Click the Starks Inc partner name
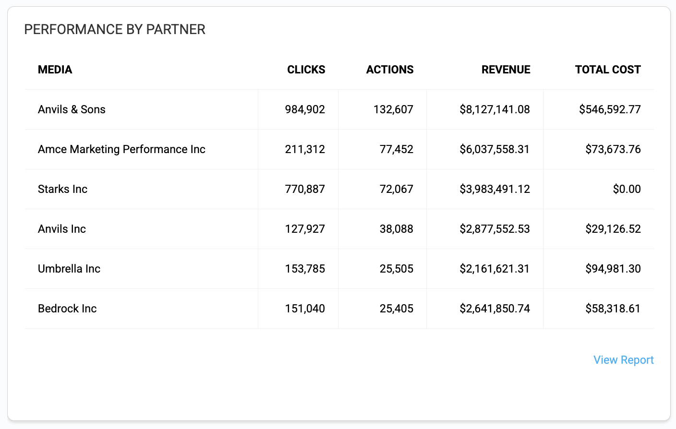The height and width of the screenshot is (429, 676). [62, 189]
